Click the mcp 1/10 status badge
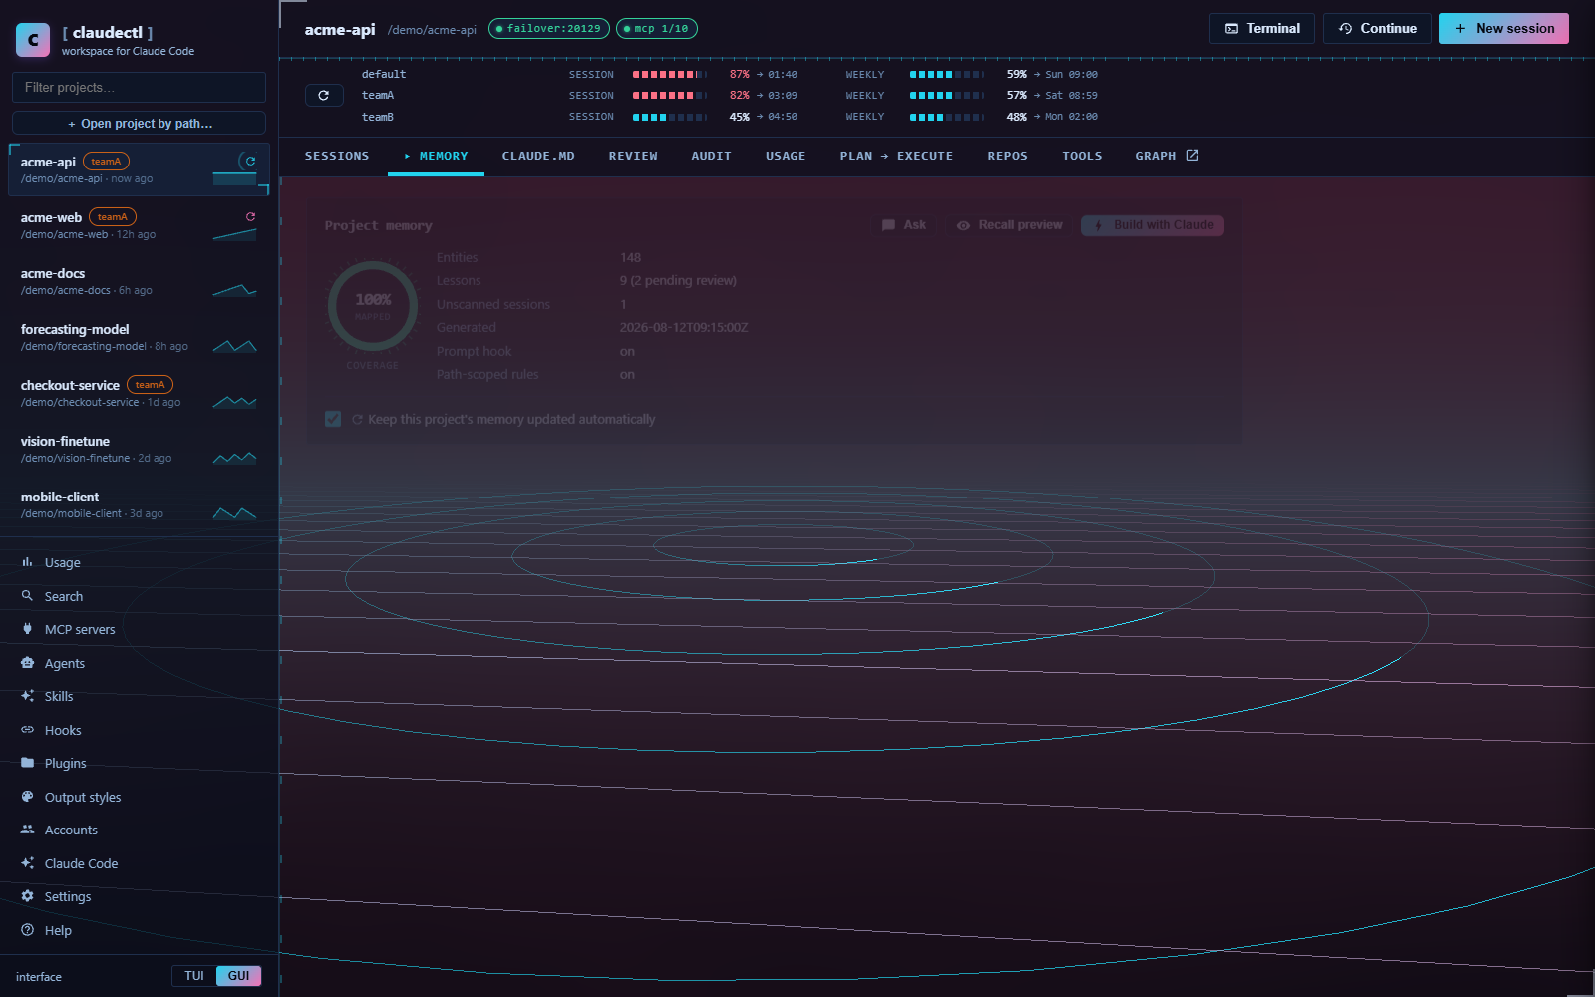Viewport: 1595px width, 997px height. tap(657, 29)
